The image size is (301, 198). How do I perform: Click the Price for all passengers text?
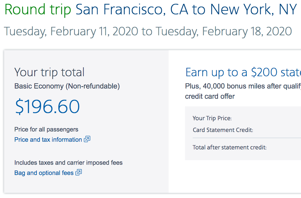46,129
